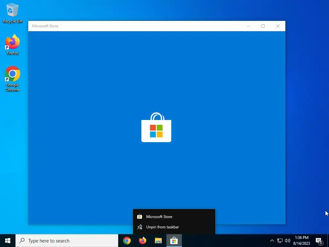Click the Show desktop sliver at taskbar end
329x247 pixels.
(x=328, y=241)
